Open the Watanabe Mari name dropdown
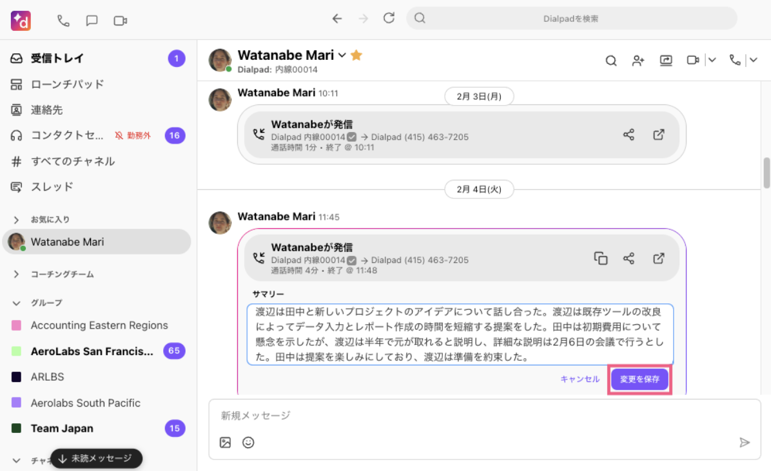 pyautogui.click(x=342, y=55)
